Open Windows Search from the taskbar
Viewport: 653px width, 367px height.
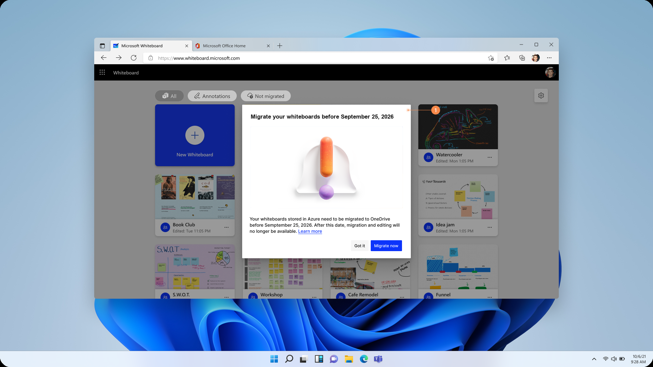pyautogui.click(x=289, y=359)
